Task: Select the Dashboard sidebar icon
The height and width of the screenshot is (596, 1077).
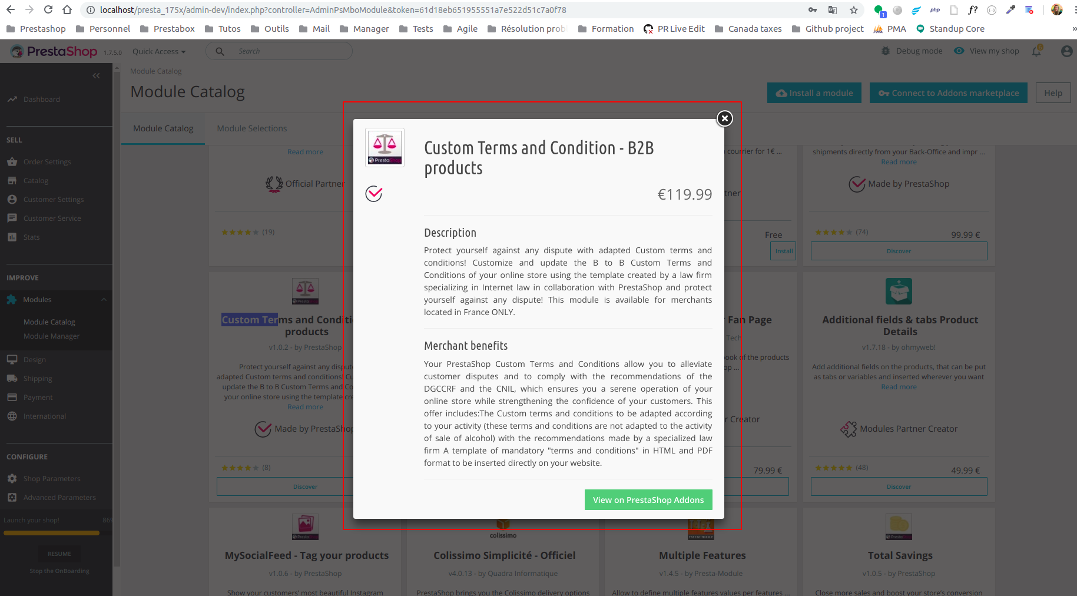Action: pyautogui.click(x=13, y=99)
